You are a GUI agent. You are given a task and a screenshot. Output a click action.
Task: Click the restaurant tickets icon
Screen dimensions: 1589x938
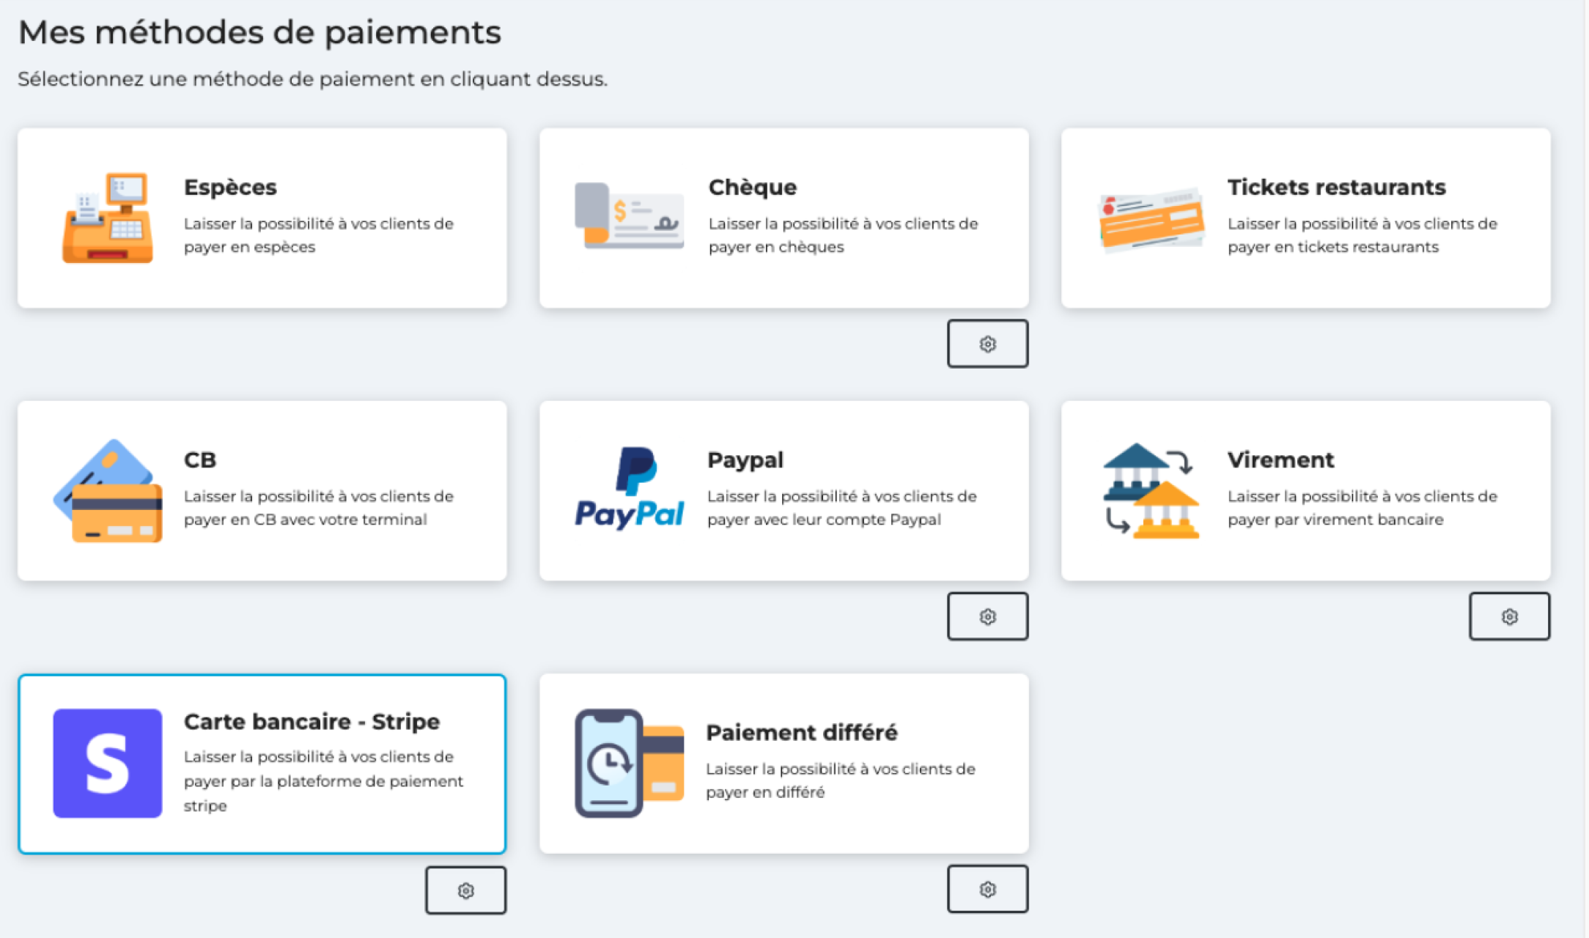click(1151, 219)
